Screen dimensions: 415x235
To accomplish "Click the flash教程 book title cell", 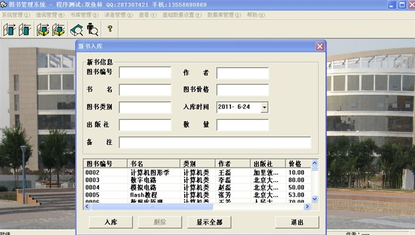I will (x=144, y=195).
